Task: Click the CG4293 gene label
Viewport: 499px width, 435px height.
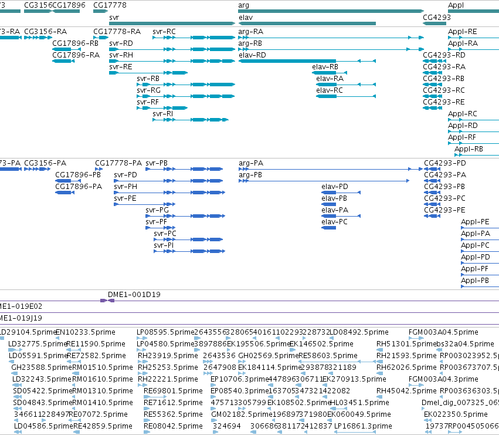Action: coord(437,17)
